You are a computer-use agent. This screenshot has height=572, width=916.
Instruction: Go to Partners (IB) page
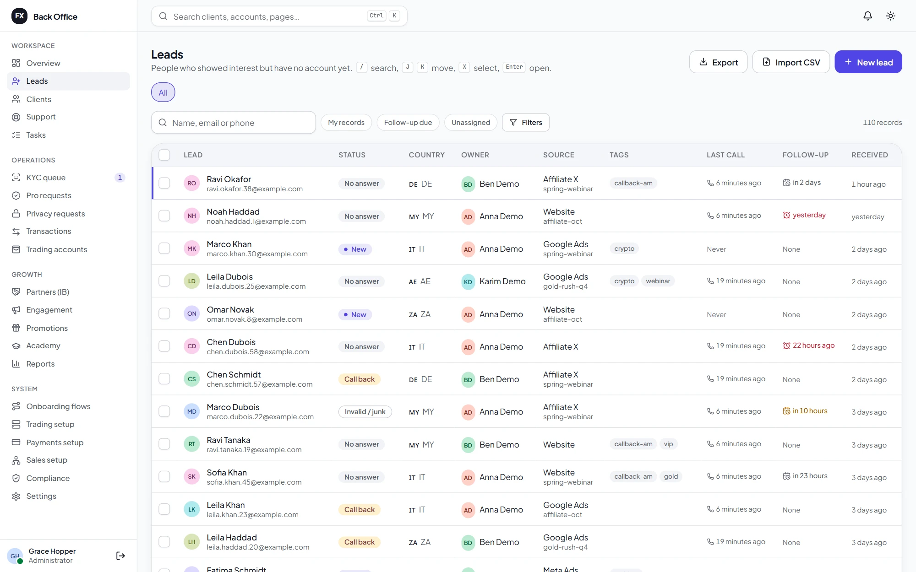68,292
